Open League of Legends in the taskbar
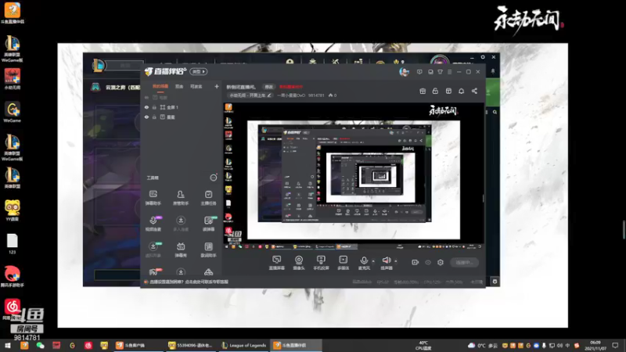 (244, 345)
